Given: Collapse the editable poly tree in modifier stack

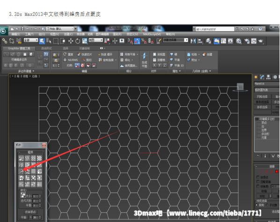Looking at the screenshot, I should point(257,119).
